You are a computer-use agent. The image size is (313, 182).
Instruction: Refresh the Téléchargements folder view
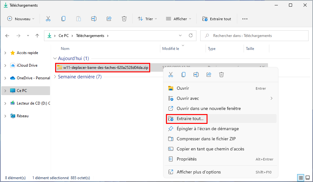tap(191, 35)
